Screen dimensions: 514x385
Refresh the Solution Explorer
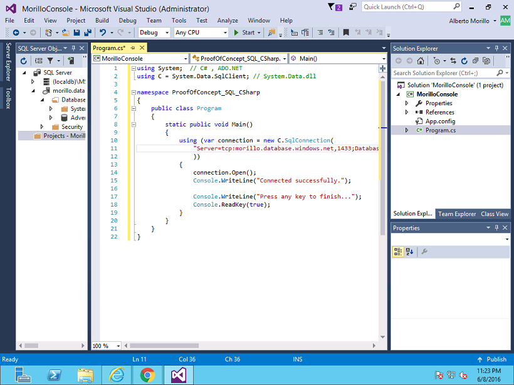[x=464, y=61]
